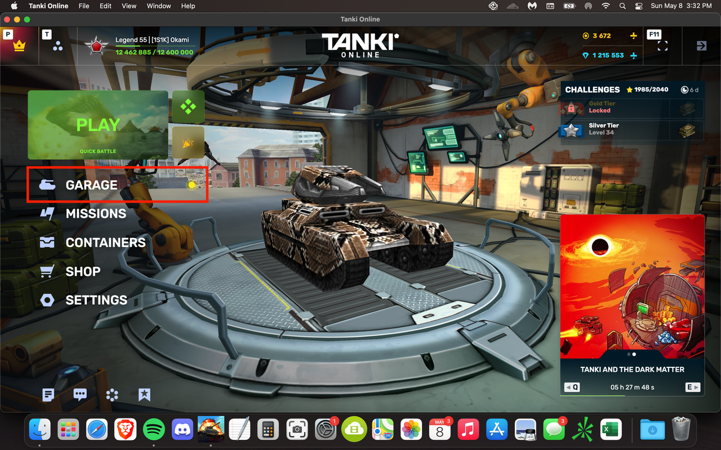Show previous news card with Q arrow
721x450 pixels.
pyautogui.click(x=572, y=387)
